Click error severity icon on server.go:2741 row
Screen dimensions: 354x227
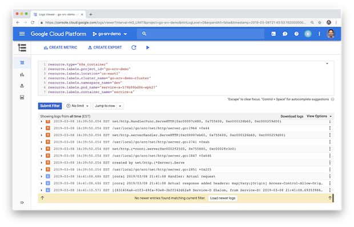pos(48,142)
